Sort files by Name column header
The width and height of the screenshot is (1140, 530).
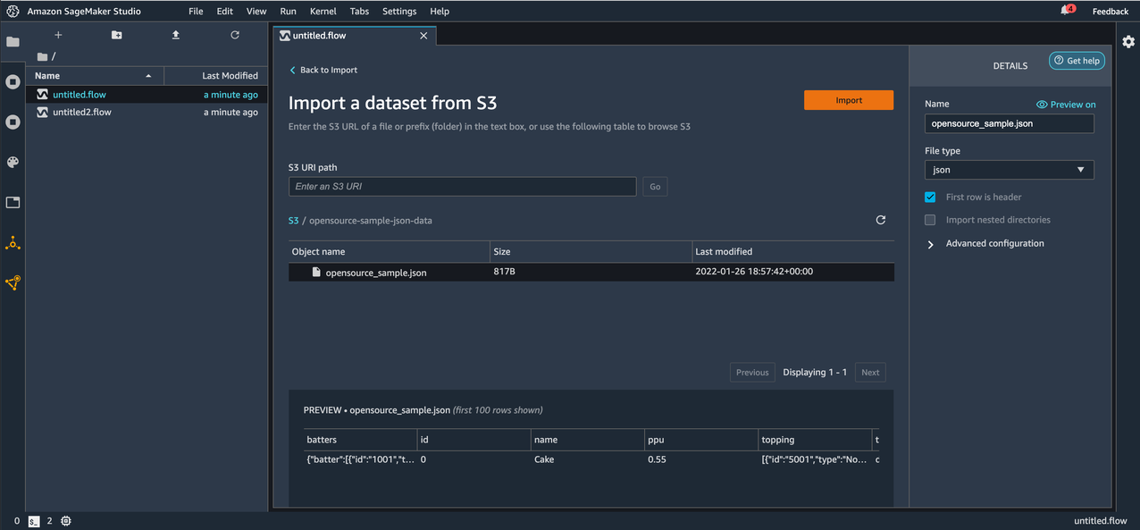click(95, 76)
